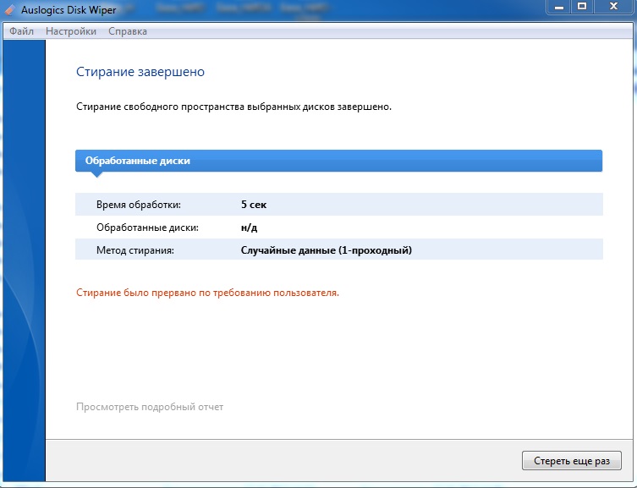Open the Настройки menu
This screenshot has height=488, width=637.
(x=71, y=31)
